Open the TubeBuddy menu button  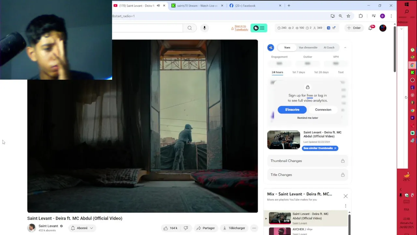click(259, 28)
